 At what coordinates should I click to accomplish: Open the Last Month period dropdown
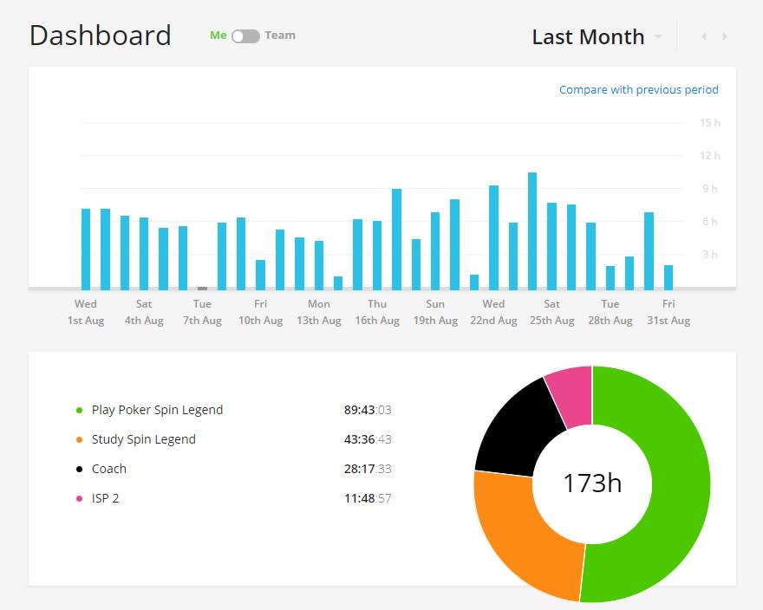pyautogui.click(x=588, y=37)
